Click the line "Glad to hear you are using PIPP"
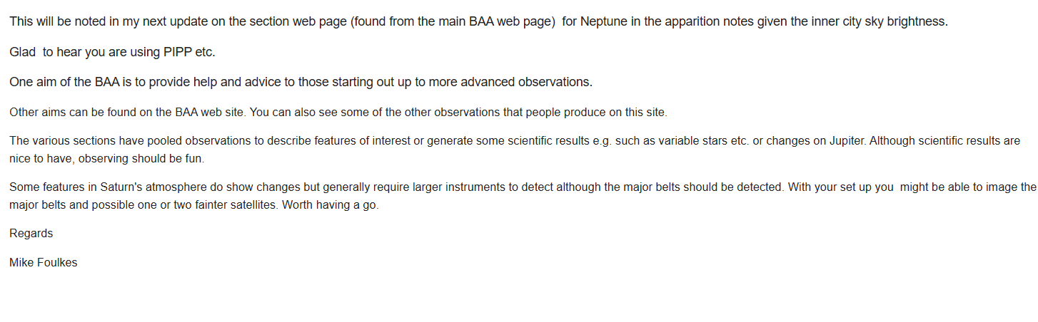Screen dimensions: 1038x322 pos(112,52)
